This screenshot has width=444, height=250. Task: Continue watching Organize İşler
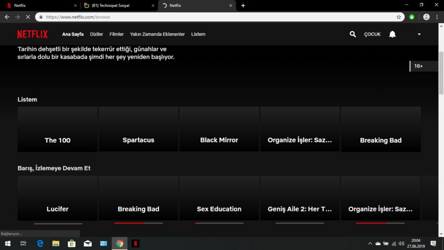click(380, 198)
